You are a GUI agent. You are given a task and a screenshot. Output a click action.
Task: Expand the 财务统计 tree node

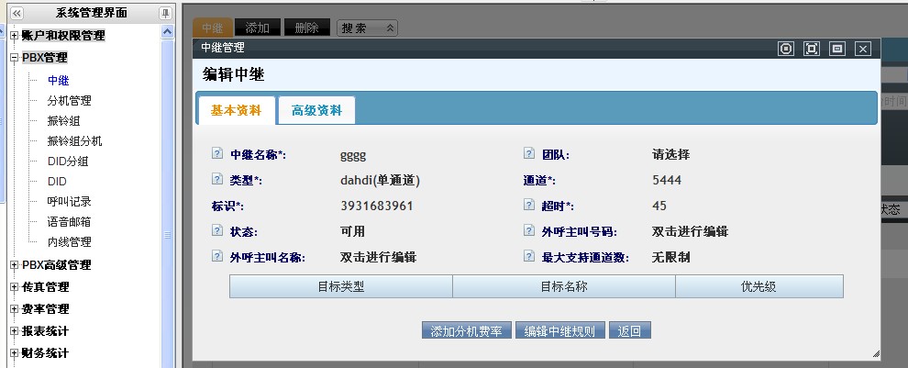tap(15, 353)
